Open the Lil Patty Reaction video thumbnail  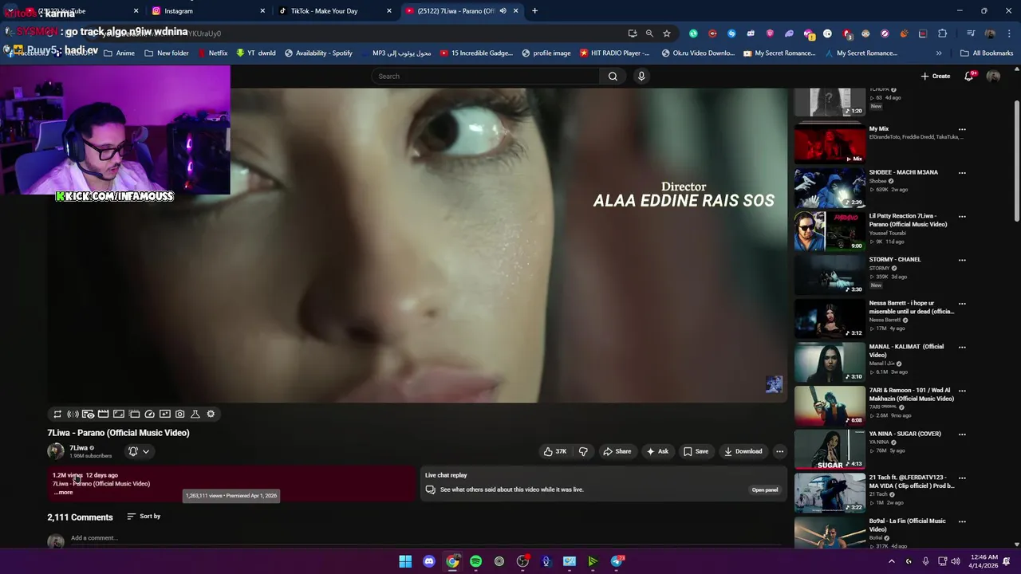coord(830,231)
